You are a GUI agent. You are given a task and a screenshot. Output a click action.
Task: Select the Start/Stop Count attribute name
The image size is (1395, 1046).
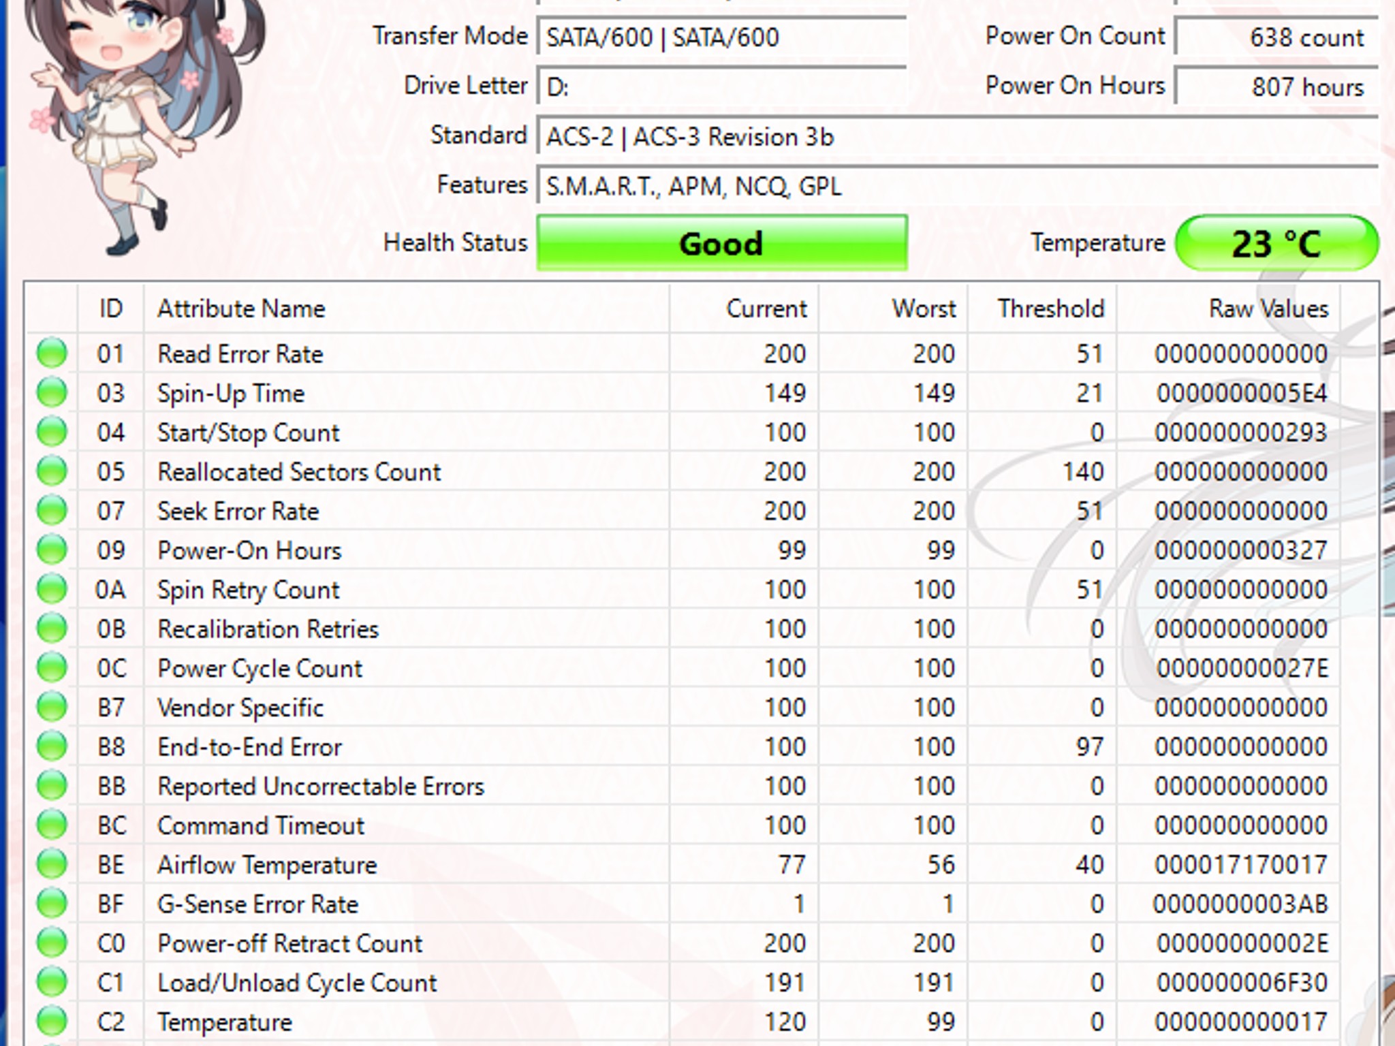click(249, 433)
